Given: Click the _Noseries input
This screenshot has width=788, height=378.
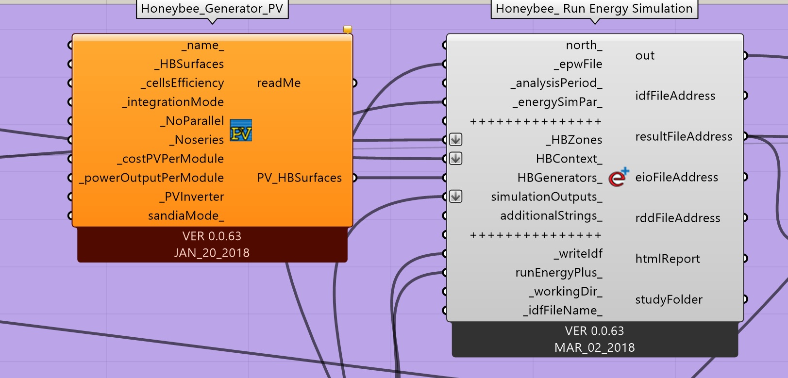Looking at the screenshot, I should [197, 140].
